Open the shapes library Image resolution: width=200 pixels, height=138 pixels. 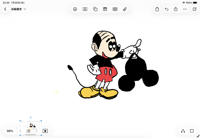pyautogui.click(x=95, y=9)
